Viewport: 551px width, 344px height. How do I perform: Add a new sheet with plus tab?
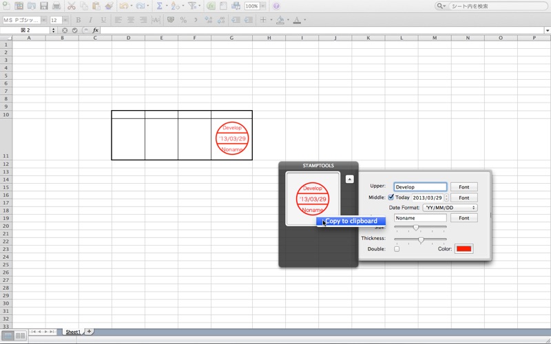pos(90,331)
